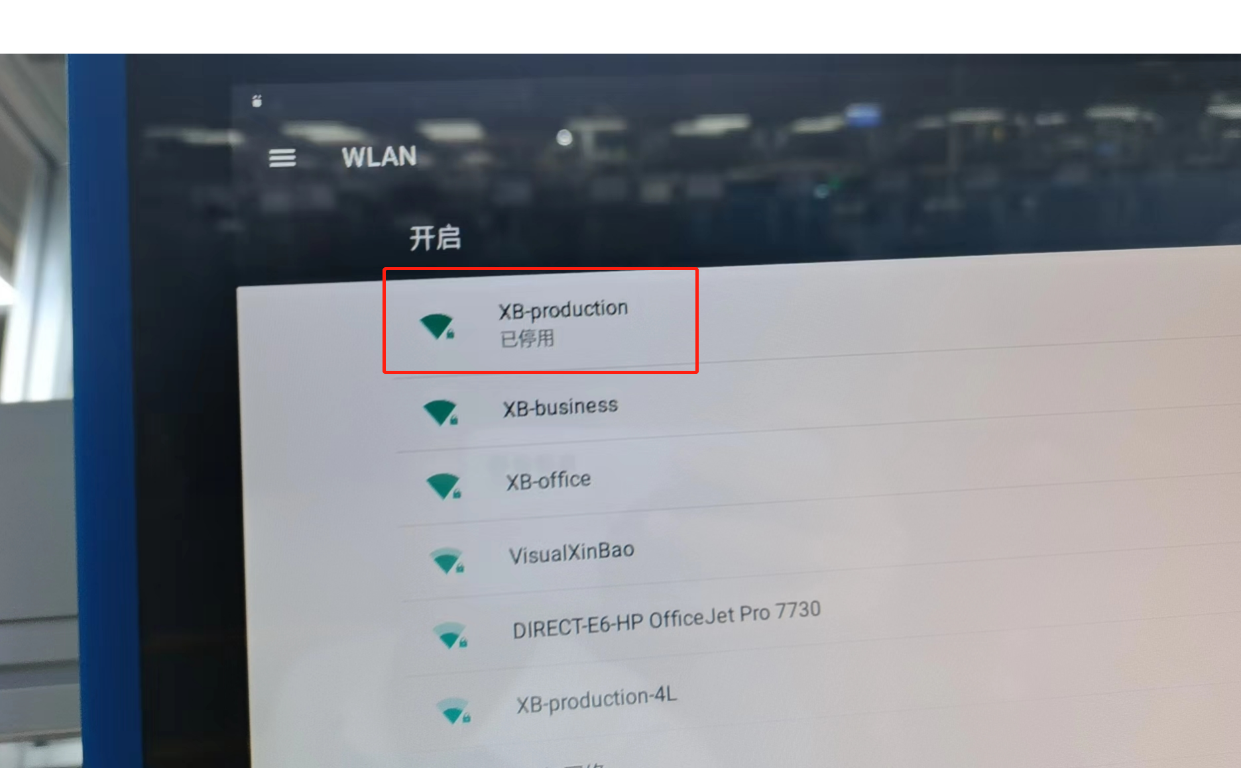Image resolution: width=1241 pixels, height=782 pixels.
Task: Tap the XB-production Wi-Fi signal icon
Action: click(x=437, y=326)
